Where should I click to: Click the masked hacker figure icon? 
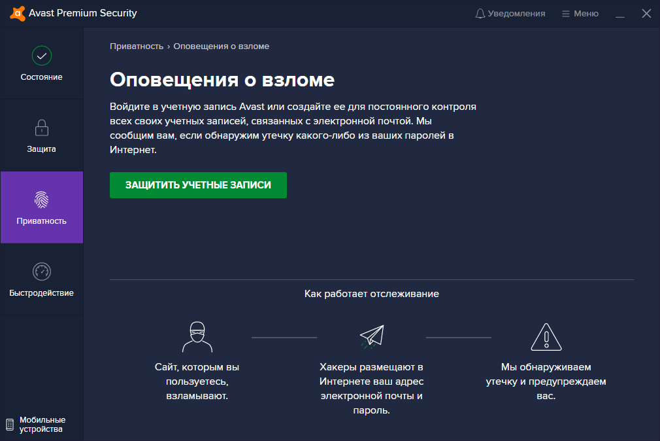[x=197, y=337]
